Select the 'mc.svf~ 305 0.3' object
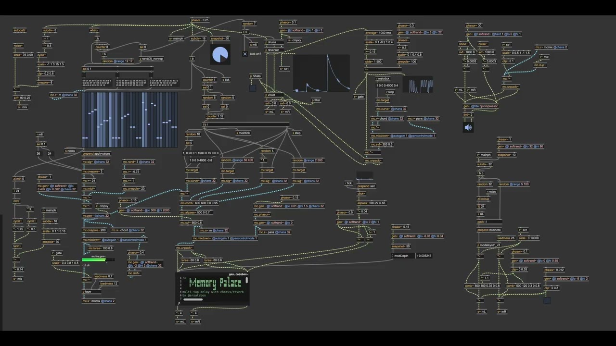616x346 pixels. coord(382,144)
